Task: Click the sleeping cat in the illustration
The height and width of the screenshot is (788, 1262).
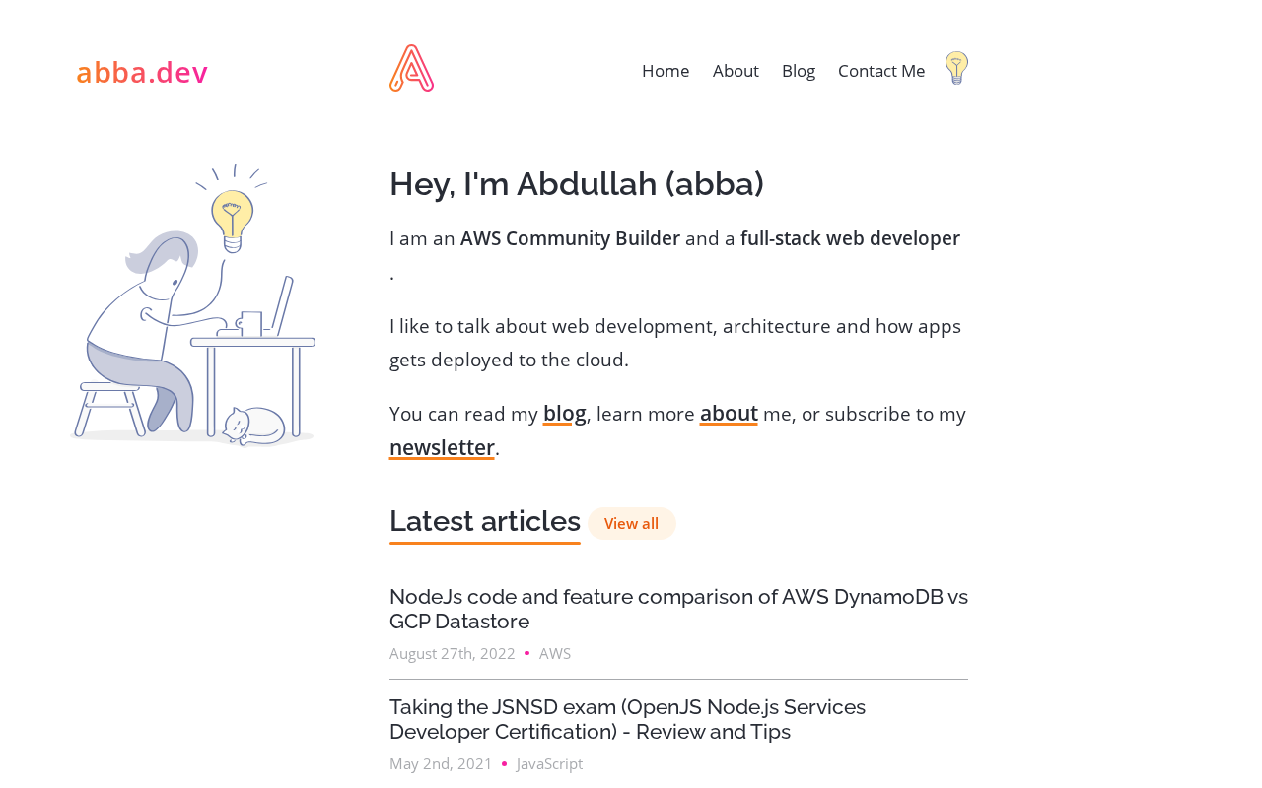Action: [x=252, y=426]
